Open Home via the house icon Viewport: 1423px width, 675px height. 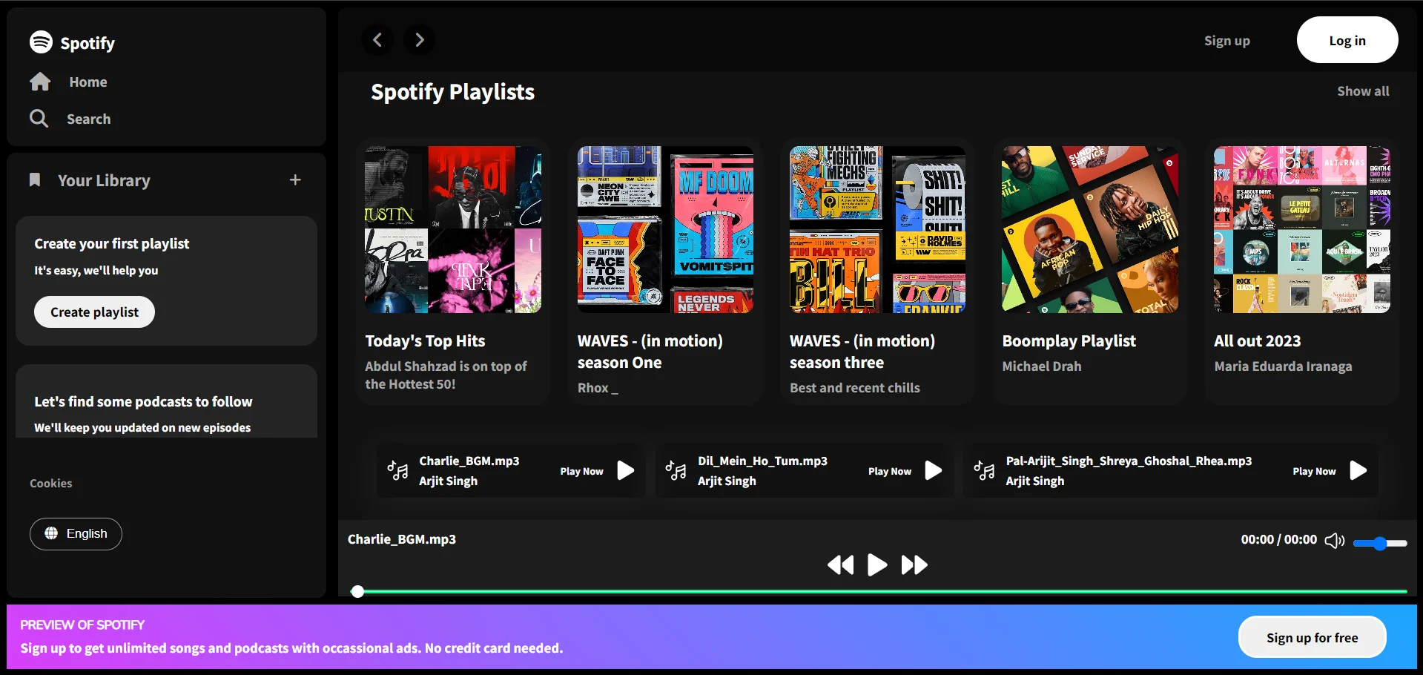[x=40, y=82]
